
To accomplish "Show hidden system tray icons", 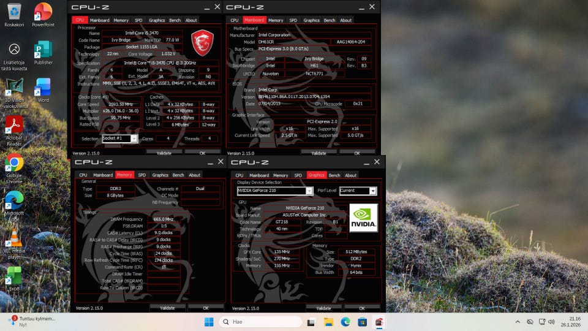I will pyautogui.click(x=518, y=322).
